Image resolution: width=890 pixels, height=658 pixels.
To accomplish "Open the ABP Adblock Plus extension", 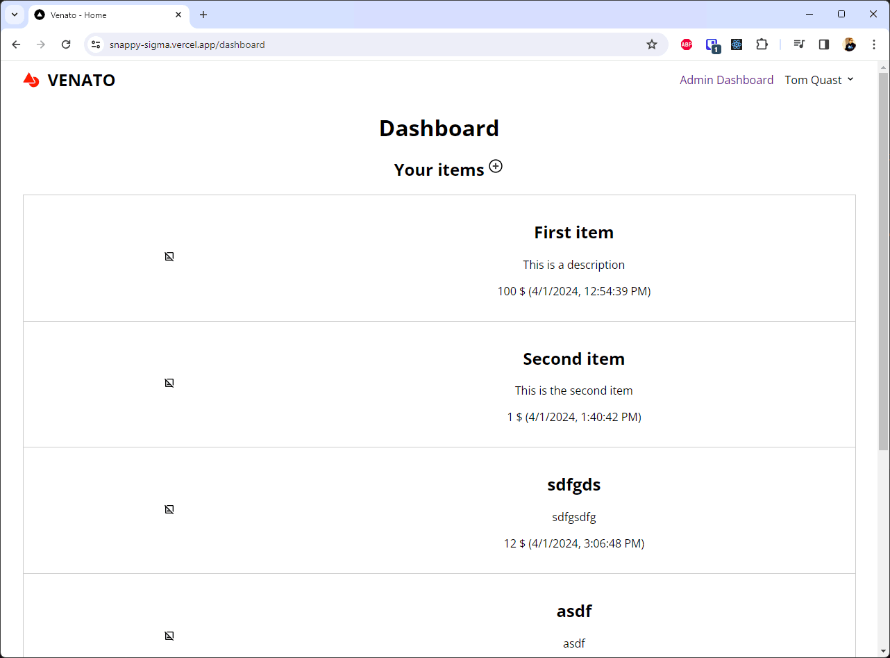I will click(x=687, y=44).
